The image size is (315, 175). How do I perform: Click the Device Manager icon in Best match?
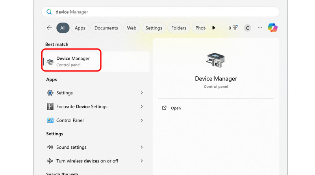coord(50,61)
